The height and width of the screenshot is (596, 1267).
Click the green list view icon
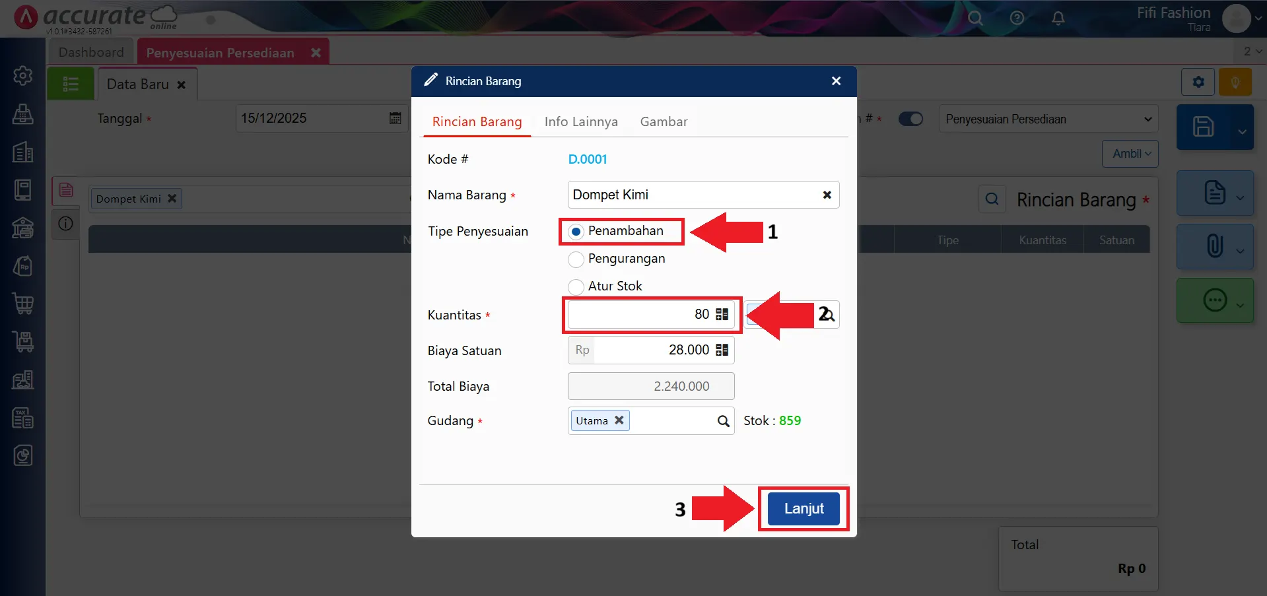[x=71, y=84]
